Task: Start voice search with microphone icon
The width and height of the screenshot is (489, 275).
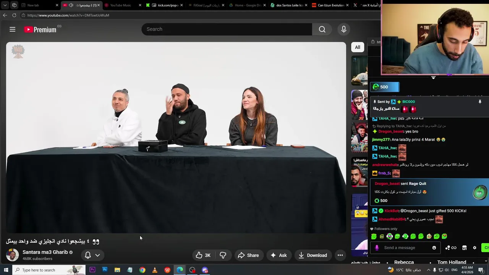Action: (x=343, y=29)
